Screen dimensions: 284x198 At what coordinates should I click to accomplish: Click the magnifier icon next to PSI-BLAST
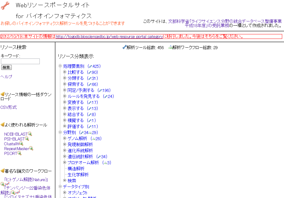pyautogui.click(x=27, y=139)
